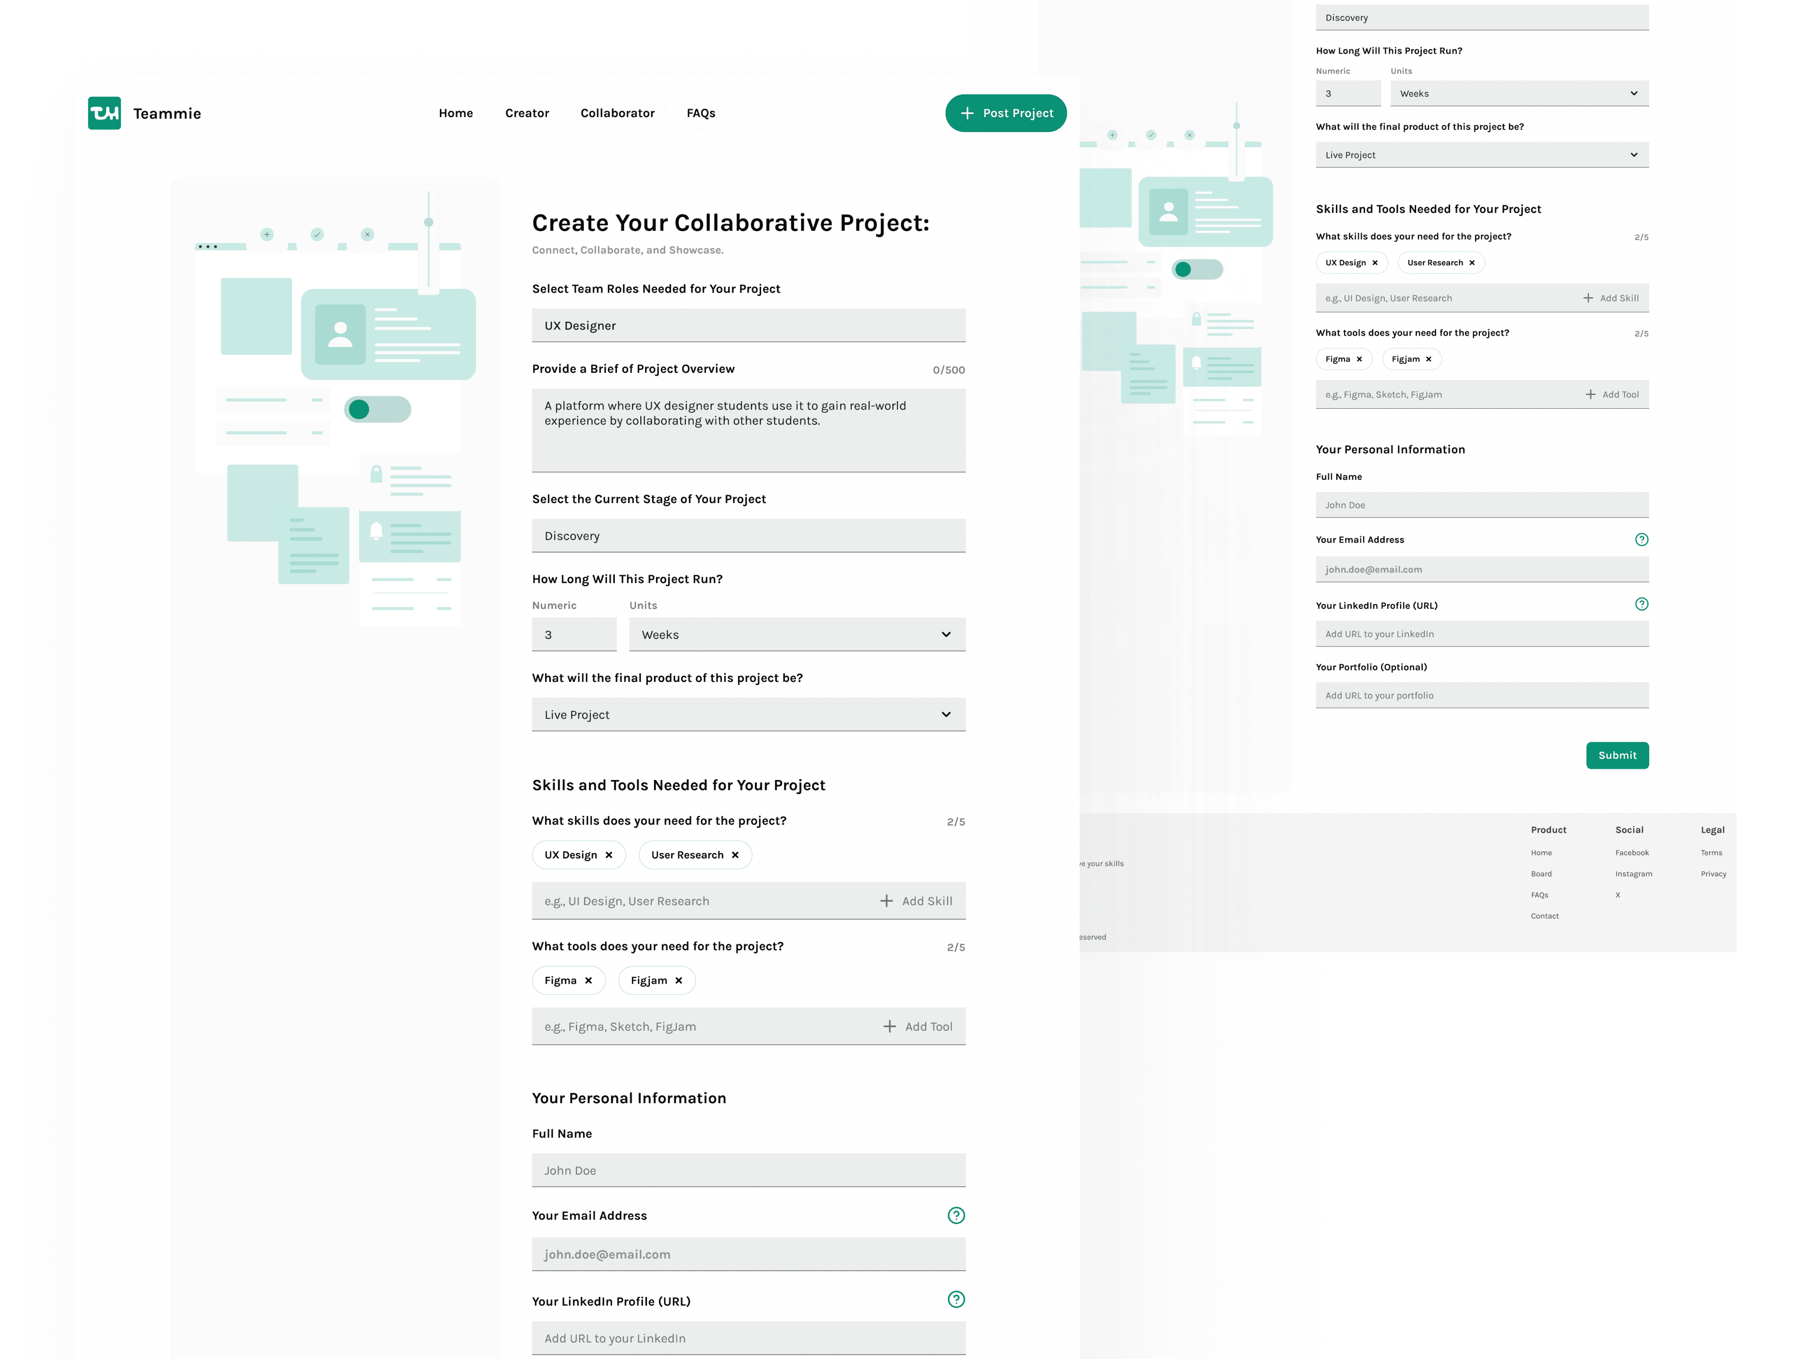
Task: Click the LinkedIn help icon in right panel
Action: tap(1641, 604)
